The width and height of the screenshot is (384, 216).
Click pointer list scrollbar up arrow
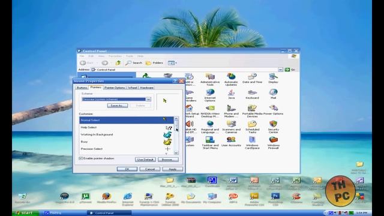click(x=176, y=119)
